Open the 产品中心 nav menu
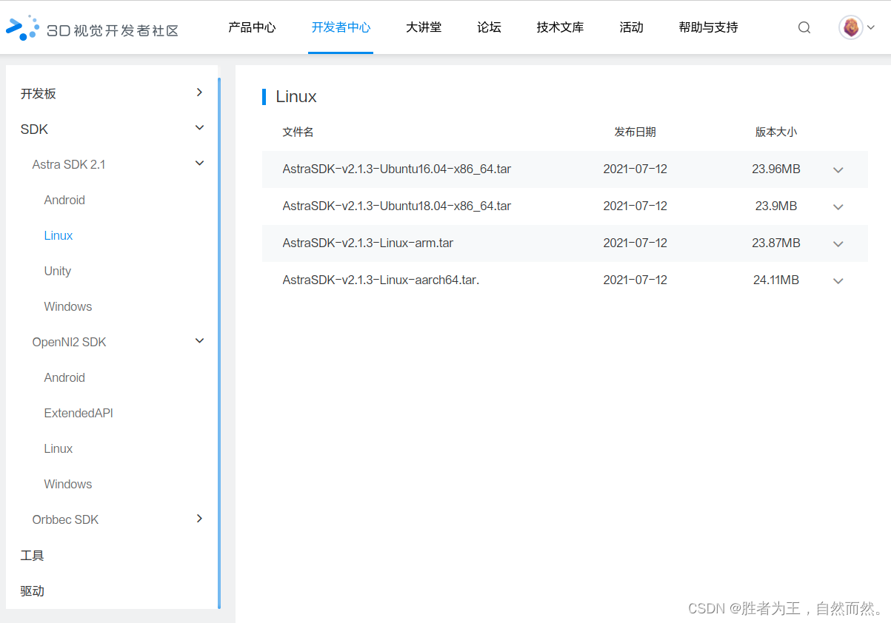 [252, 27]
